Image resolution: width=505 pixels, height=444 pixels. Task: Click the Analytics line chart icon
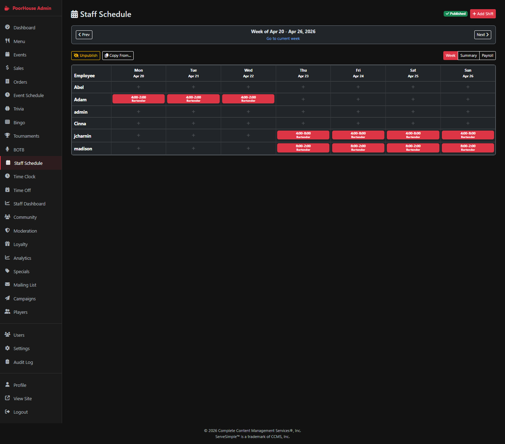pos(7,258)
